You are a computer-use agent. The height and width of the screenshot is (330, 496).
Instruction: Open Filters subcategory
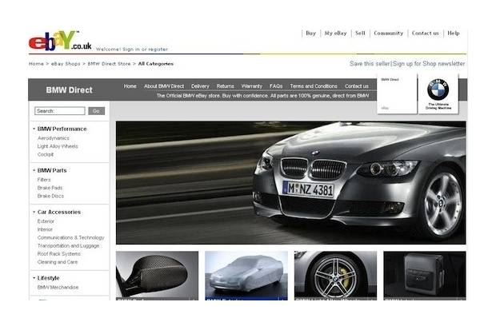click(x=44, y=180)
